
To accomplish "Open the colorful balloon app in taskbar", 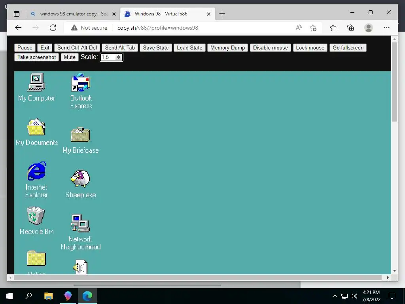I will (68, 296).
